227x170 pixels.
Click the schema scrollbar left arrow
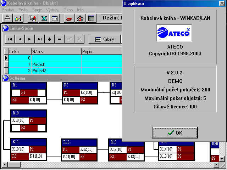[x=5, y=164]
